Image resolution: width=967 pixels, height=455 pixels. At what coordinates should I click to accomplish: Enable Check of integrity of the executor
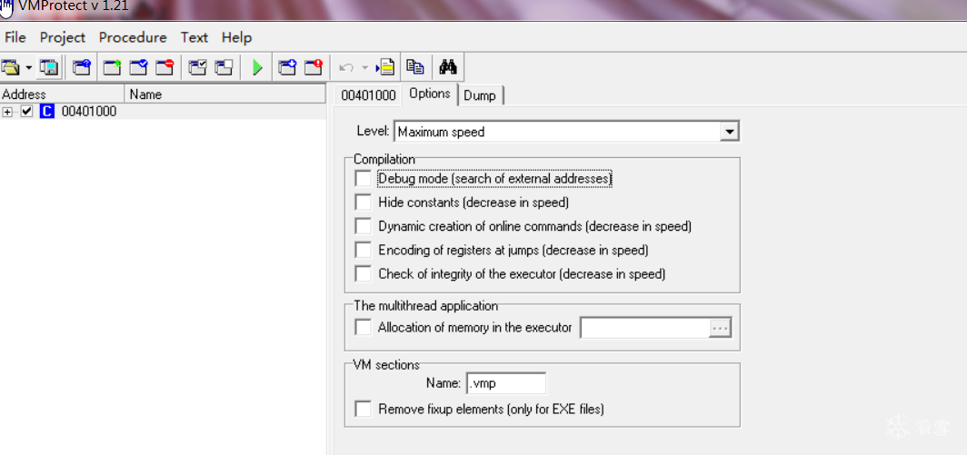(x=364, y=273)
